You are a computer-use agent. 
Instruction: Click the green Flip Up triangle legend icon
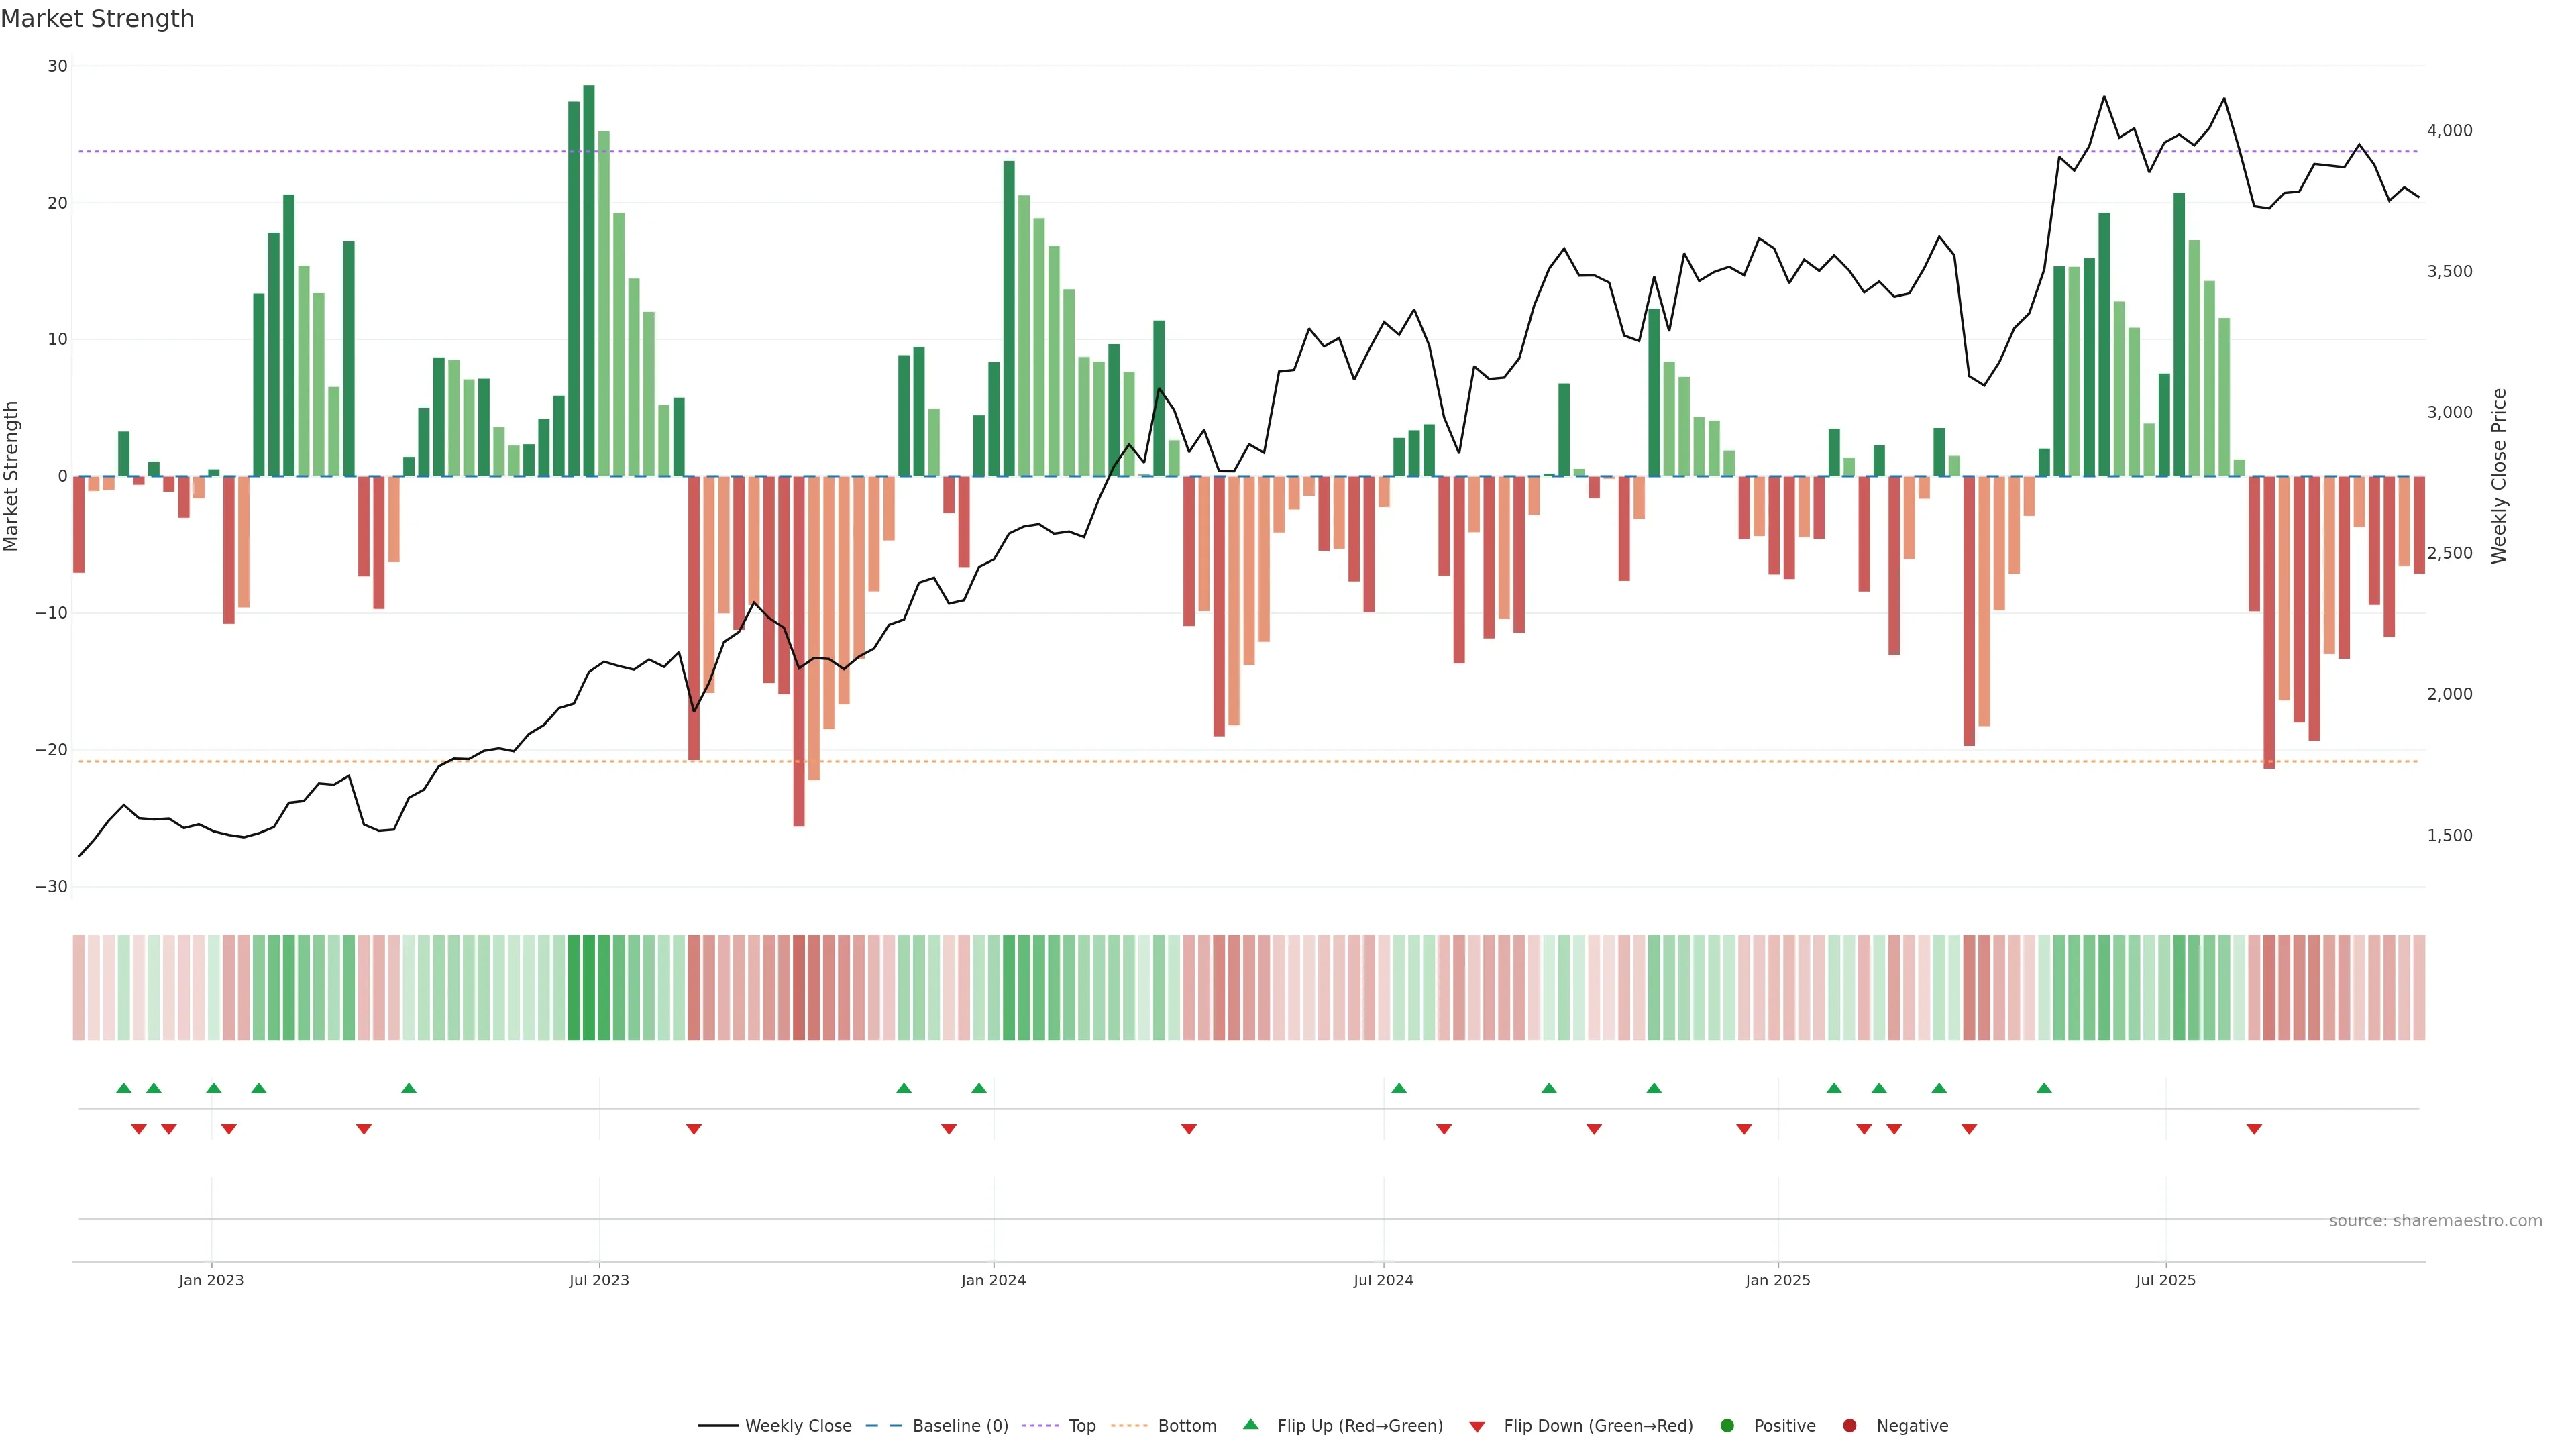pos(1250,1424)
